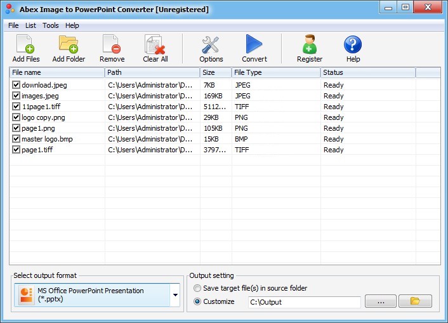Viewport: 448px width, 323px height.
Task: Select the Customize output radio button
Action: pos(197,301)
